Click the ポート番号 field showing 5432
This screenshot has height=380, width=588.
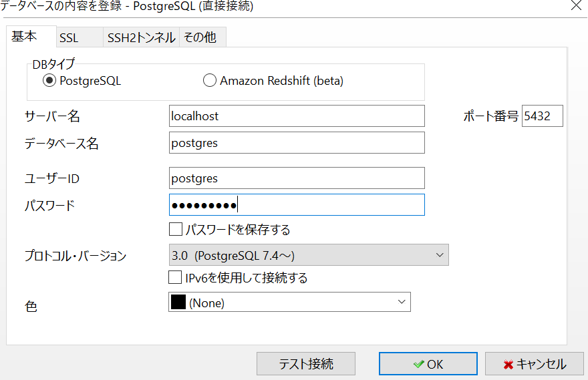[543, 116]
